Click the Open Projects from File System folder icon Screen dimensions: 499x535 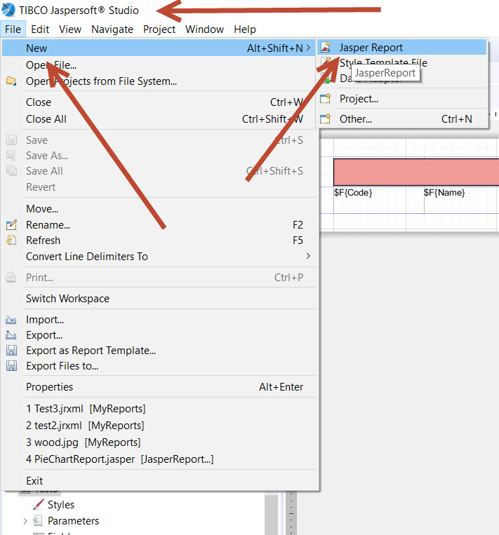pos(11,81)
